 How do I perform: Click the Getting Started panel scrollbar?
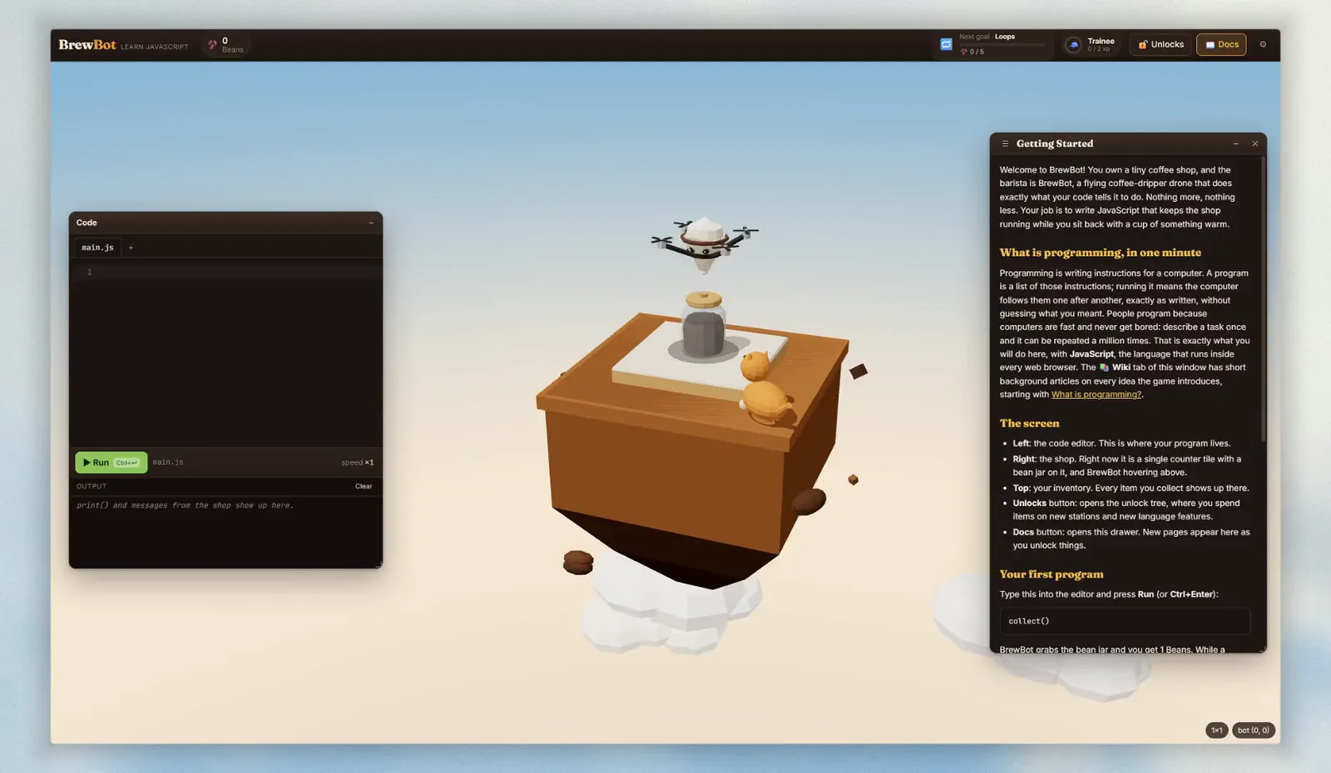(1263, 299)
